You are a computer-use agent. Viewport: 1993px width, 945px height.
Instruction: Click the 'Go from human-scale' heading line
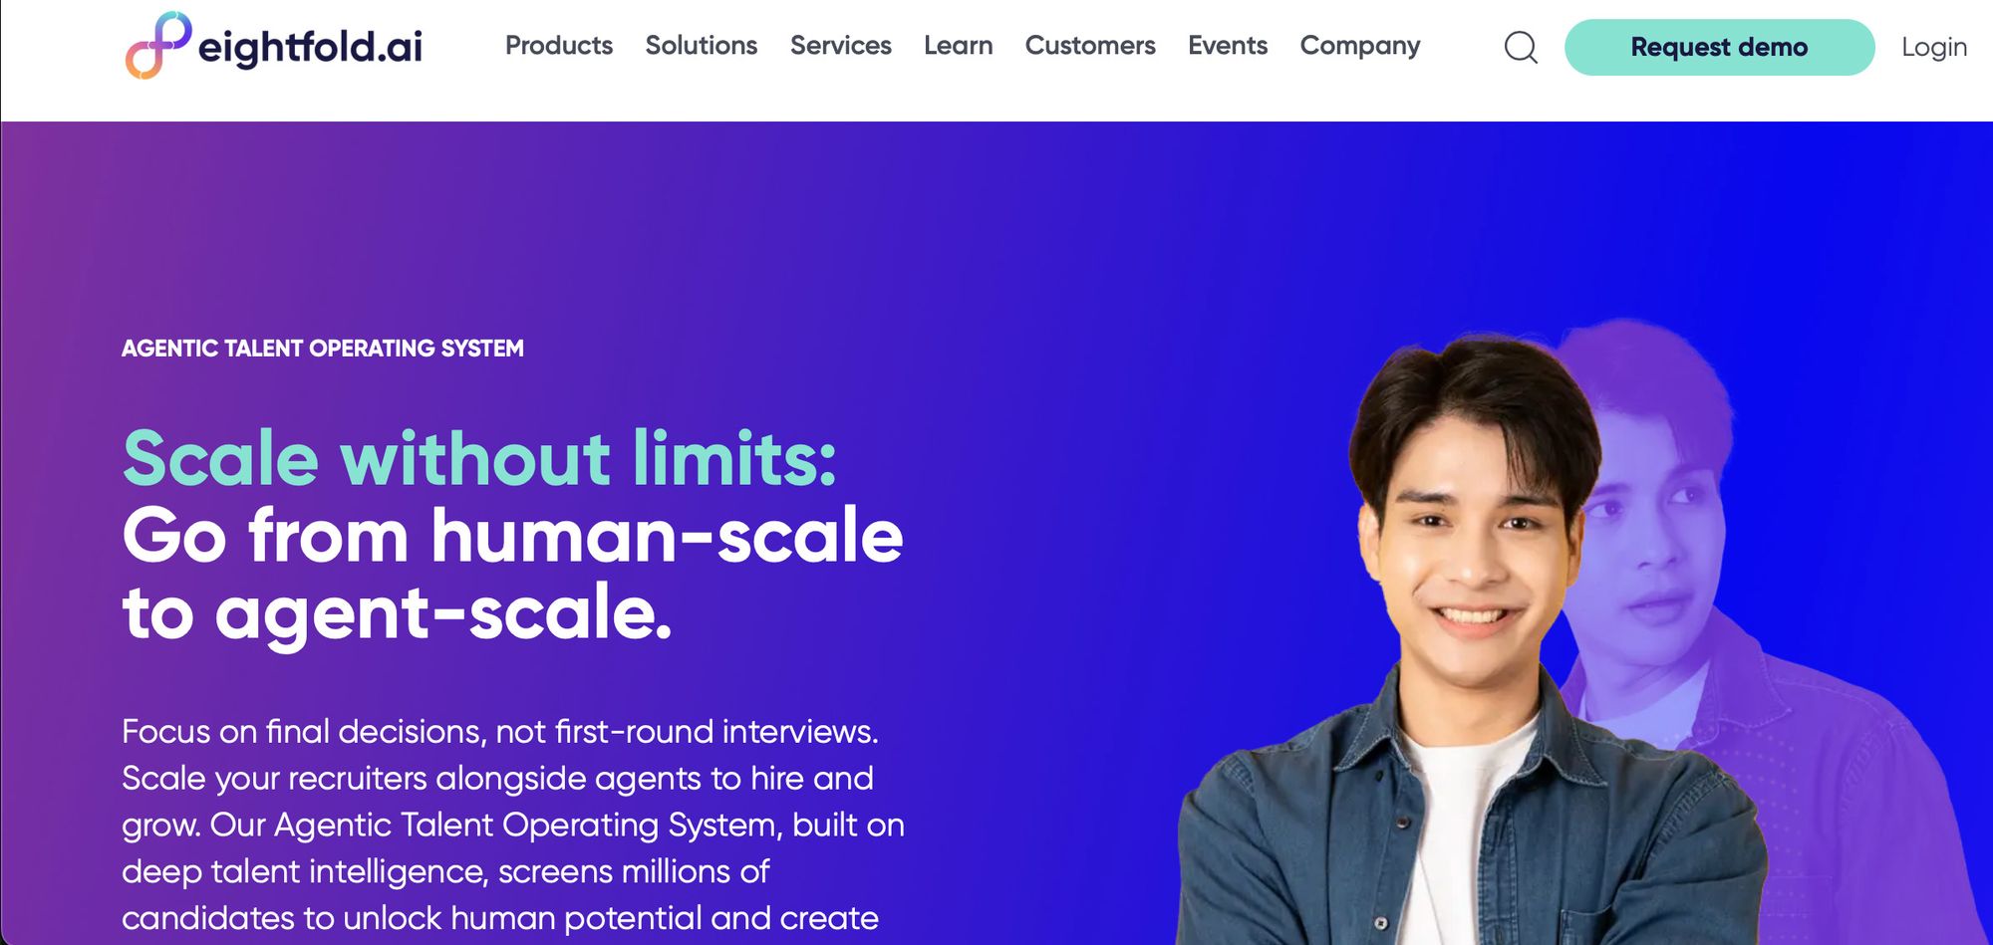tap(512, 536)
